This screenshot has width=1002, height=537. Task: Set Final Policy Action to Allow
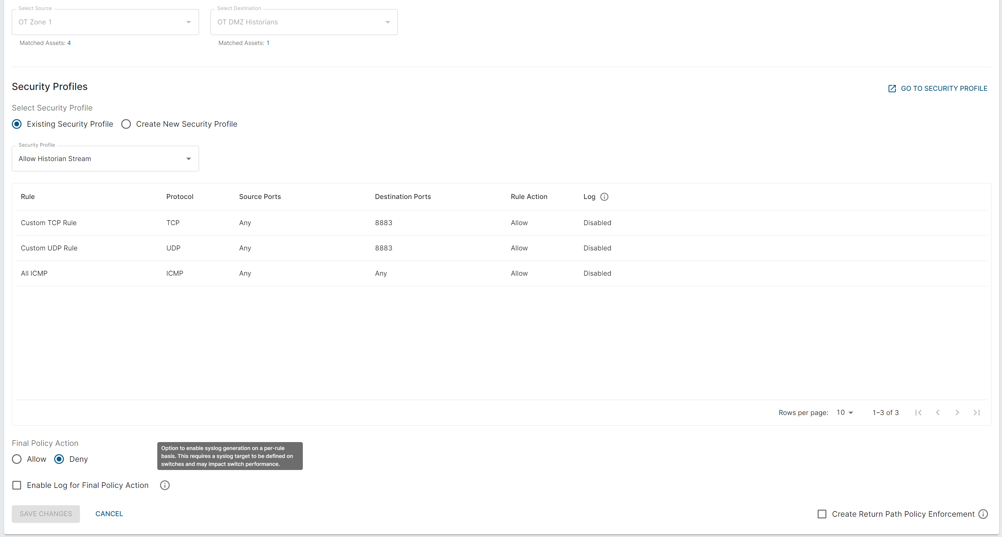pyautogui.click(x=17, y=459)
